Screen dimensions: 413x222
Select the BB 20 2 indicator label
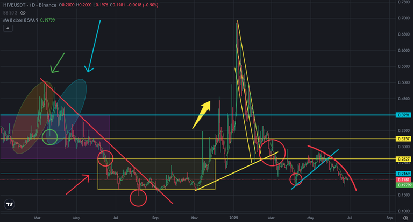pos(10,13)
